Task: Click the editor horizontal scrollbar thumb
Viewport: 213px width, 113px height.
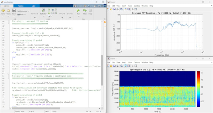Action: pos(36,108)
